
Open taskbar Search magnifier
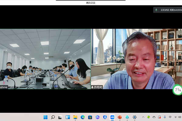[x=53, y=117]
